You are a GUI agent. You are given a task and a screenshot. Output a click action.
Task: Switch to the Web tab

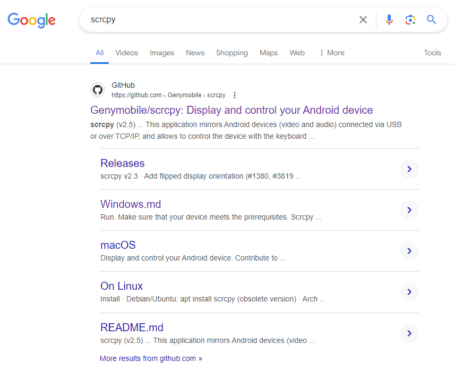(297, 53)
